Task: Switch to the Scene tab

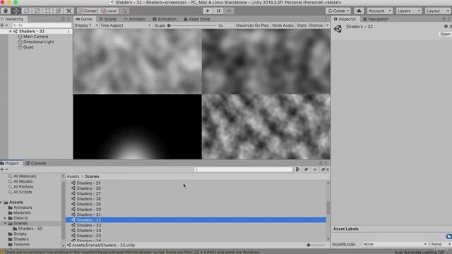Action: click(x=107, y=19)
